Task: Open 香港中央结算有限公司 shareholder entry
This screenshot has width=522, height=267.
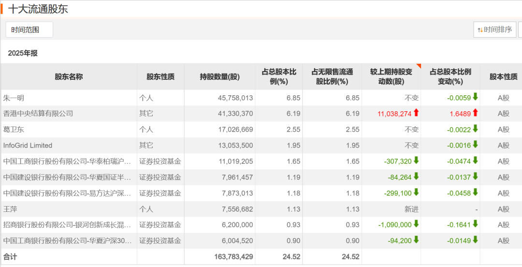Action: 38,114
